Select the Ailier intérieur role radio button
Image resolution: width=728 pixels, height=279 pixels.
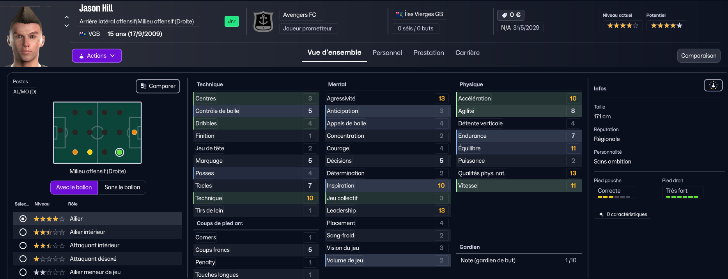[23, 232]
